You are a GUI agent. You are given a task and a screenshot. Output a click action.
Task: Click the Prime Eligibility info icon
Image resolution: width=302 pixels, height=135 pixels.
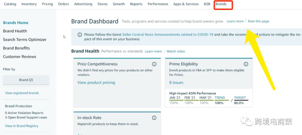click(x=246, y=64)
